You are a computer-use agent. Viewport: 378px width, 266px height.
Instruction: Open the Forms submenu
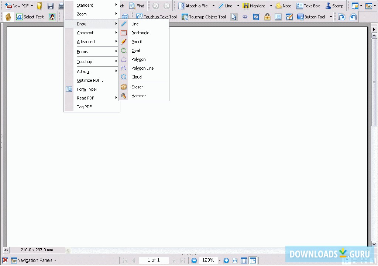tap(92, 52)
